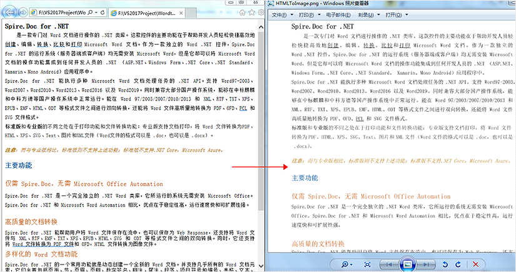This screenshot has height=272, width=516.
Task: Rotate the image clockwise
Action: pos(458,264)
